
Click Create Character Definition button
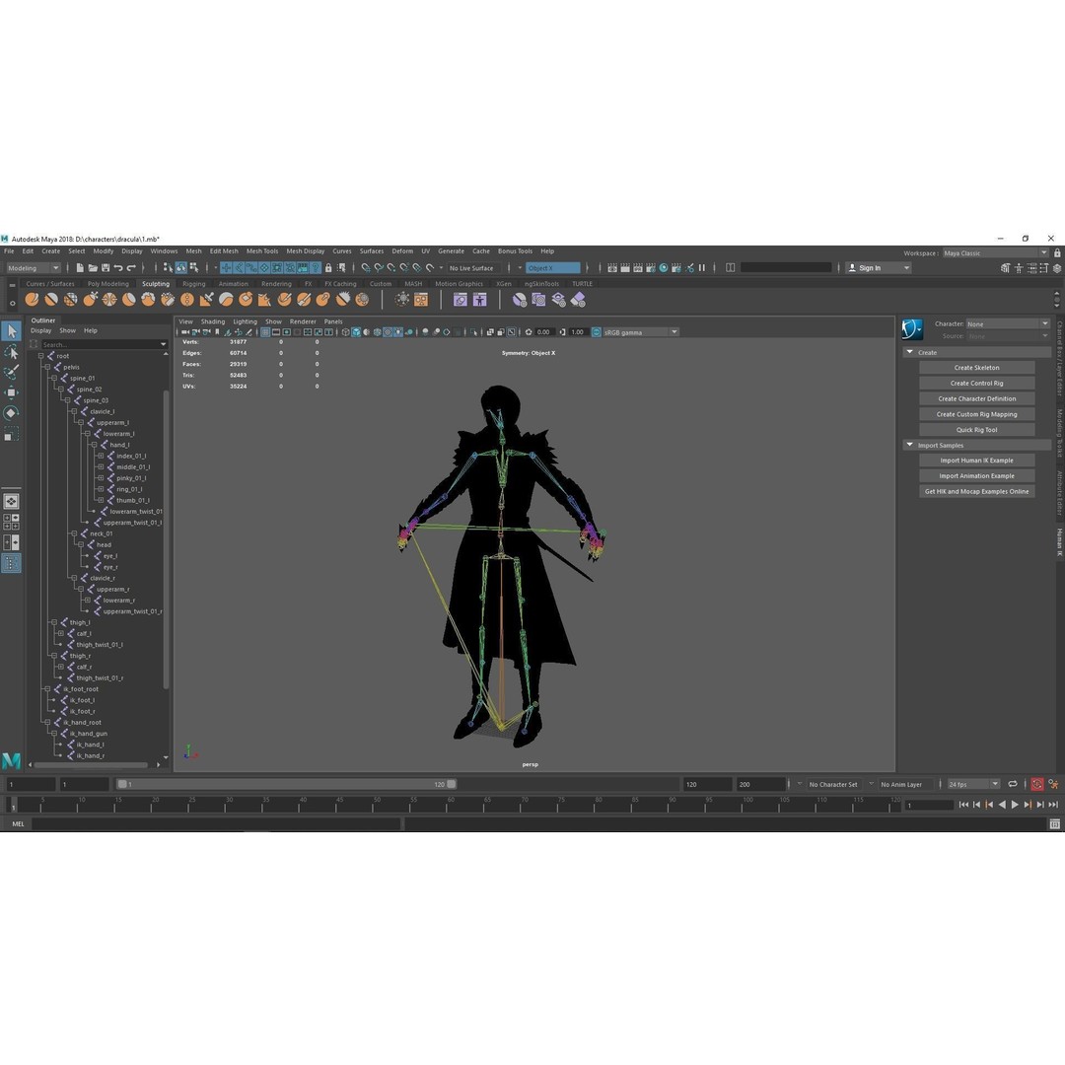[x=976, y=398]
